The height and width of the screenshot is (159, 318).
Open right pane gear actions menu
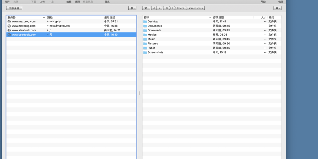(277, 8)
